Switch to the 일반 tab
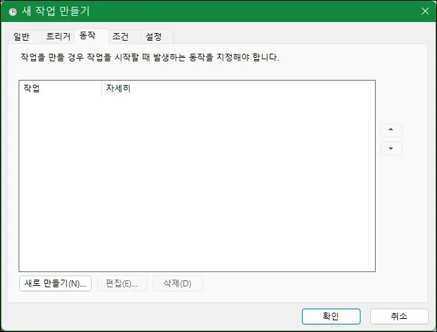This screenshot has height=332, width=437. pyautogui.click(x=25, y=37)
